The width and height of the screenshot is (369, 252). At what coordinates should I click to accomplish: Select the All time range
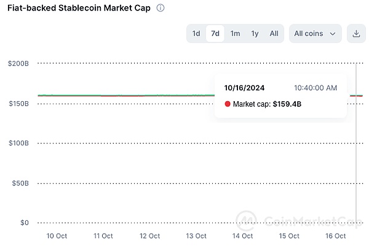pyautogui.click(x=274, y=34)
